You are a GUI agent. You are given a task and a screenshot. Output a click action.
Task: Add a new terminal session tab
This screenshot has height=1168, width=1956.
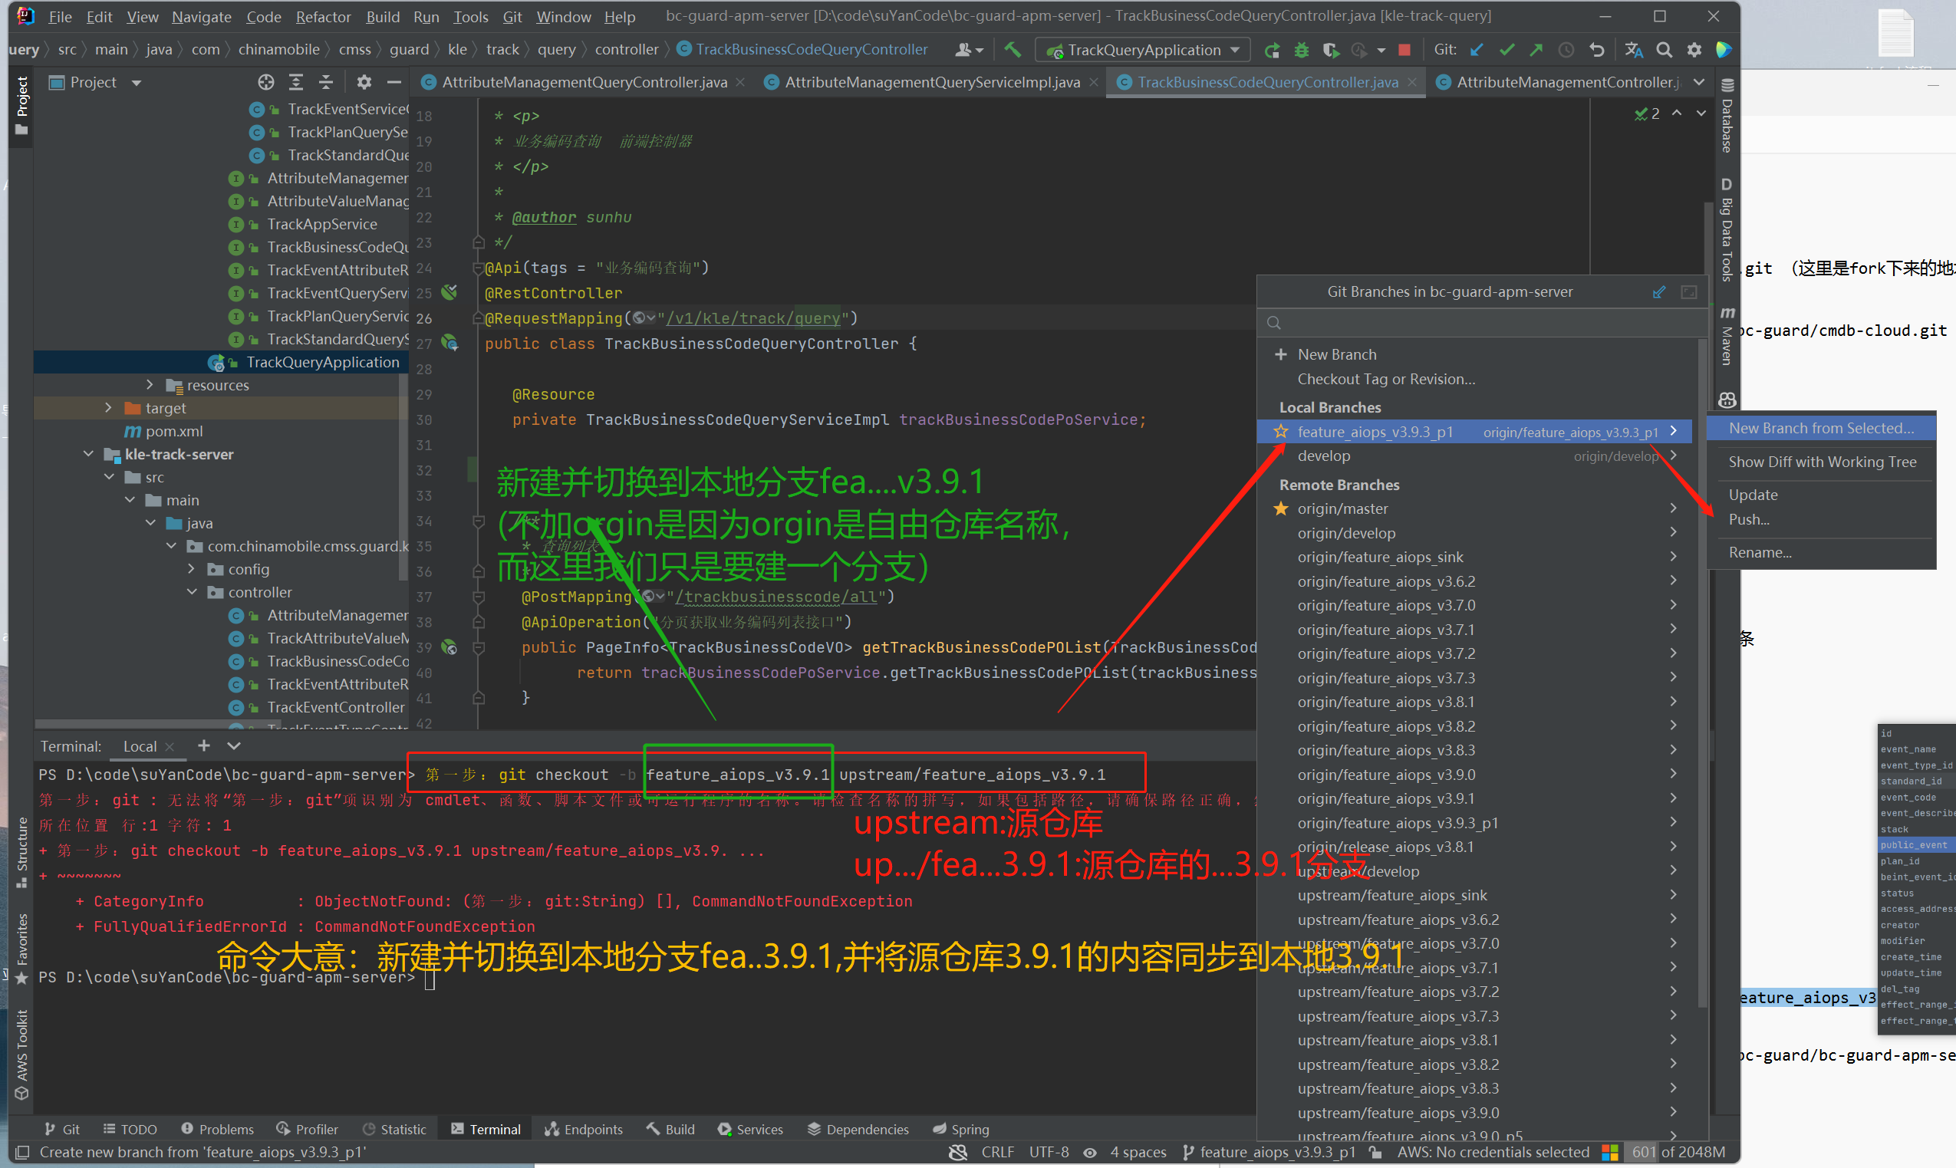click(x=204, y=745)
